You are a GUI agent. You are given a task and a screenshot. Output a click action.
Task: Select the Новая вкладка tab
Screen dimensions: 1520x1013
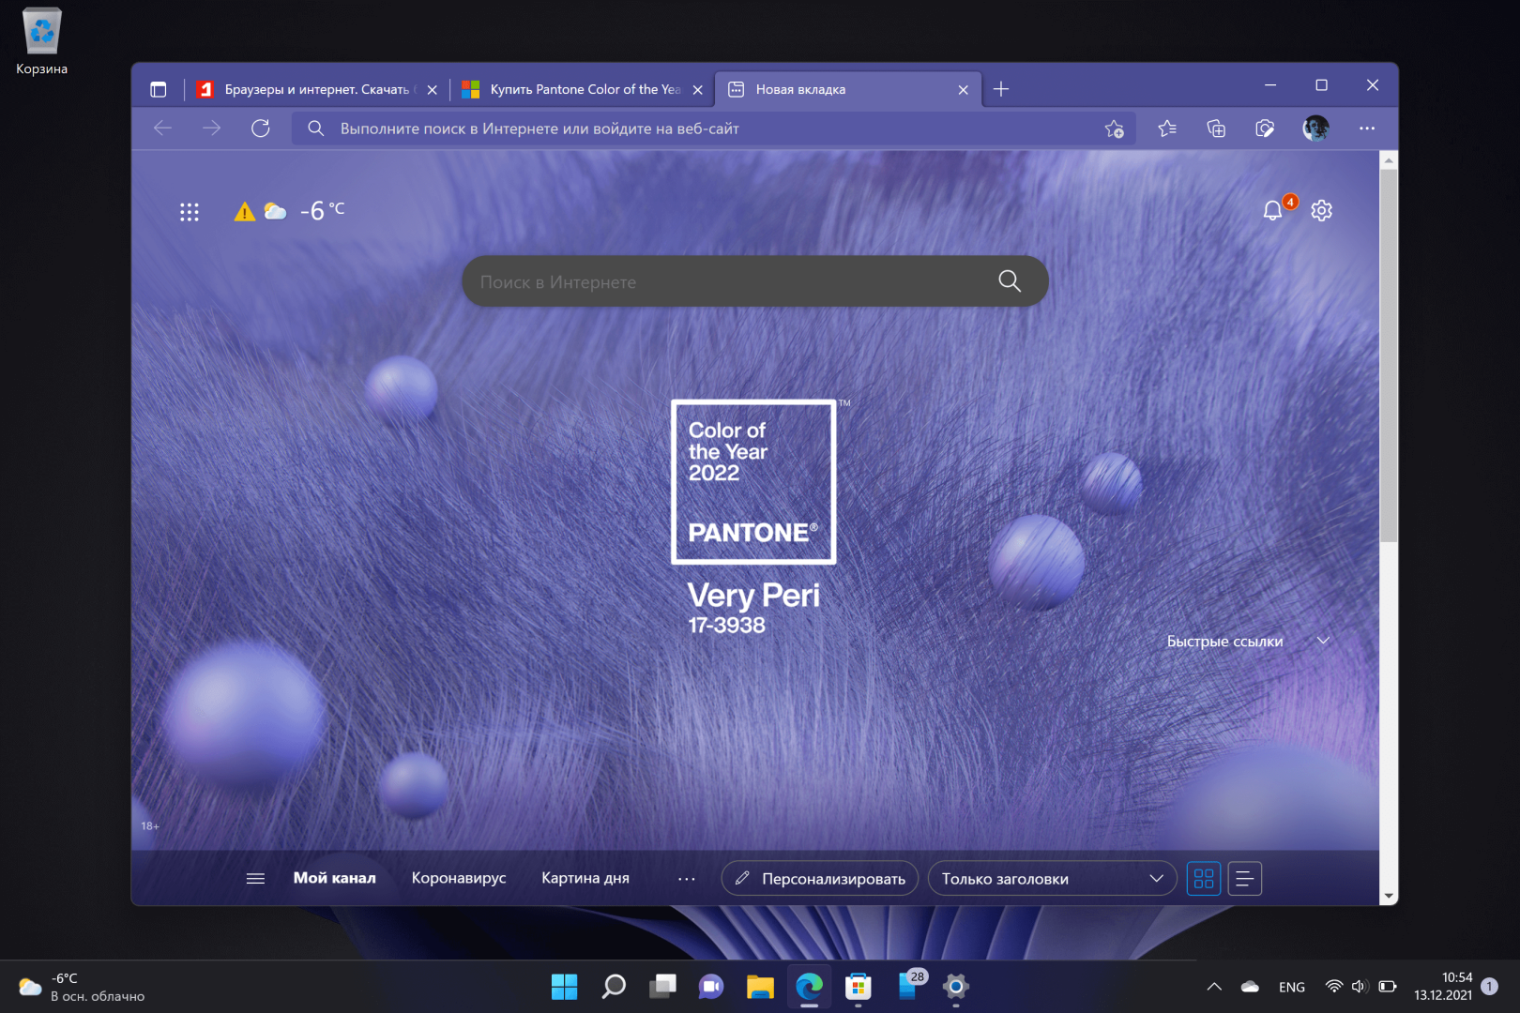click(x=848, y=89)
